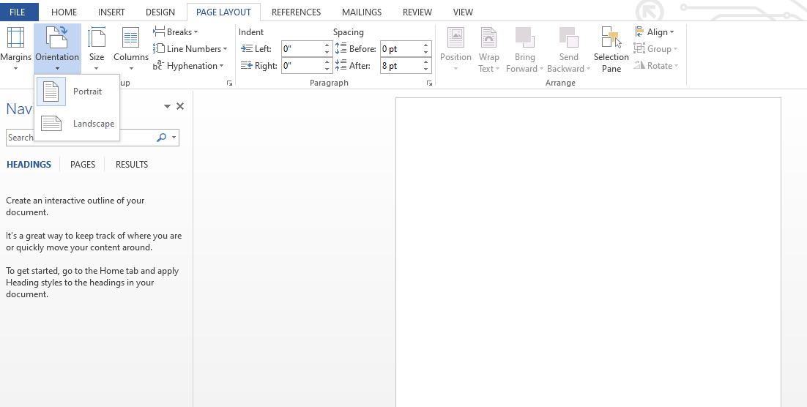Switch to the MAILINGS tab
This screenshot has width=807, height=407.
click(362, 12)
